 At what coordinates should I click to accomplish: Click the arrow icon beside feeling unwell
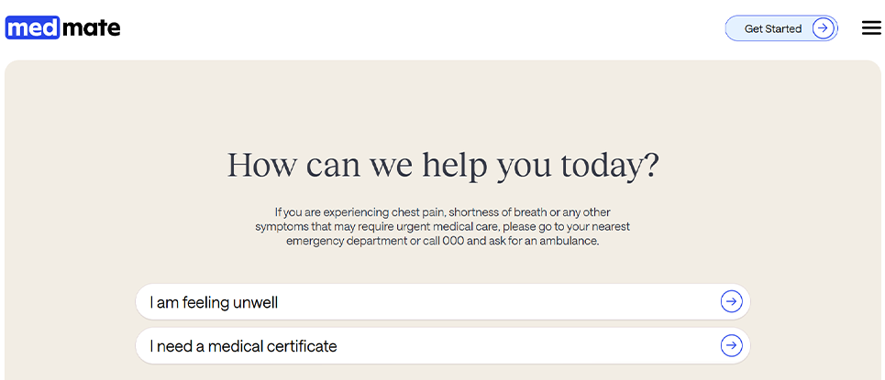pos(731,301)
